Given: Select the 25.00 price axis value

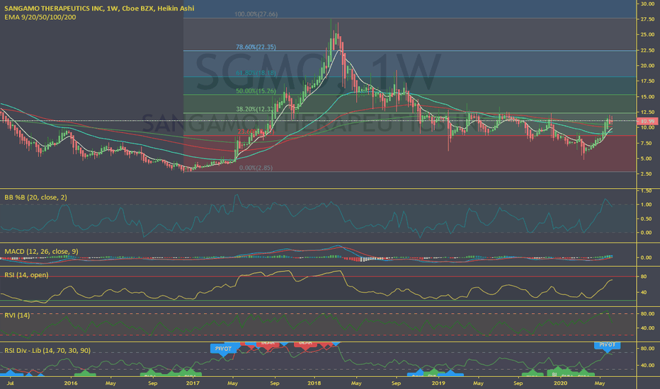Looking at the screenshot, I should pyautogui.click(x=647, y=35).
